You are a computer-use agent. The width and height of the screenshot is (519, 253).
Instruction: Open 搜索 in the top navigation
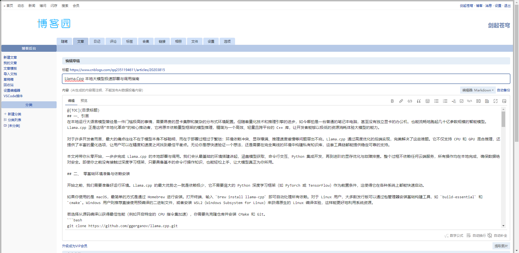(65, 6)
